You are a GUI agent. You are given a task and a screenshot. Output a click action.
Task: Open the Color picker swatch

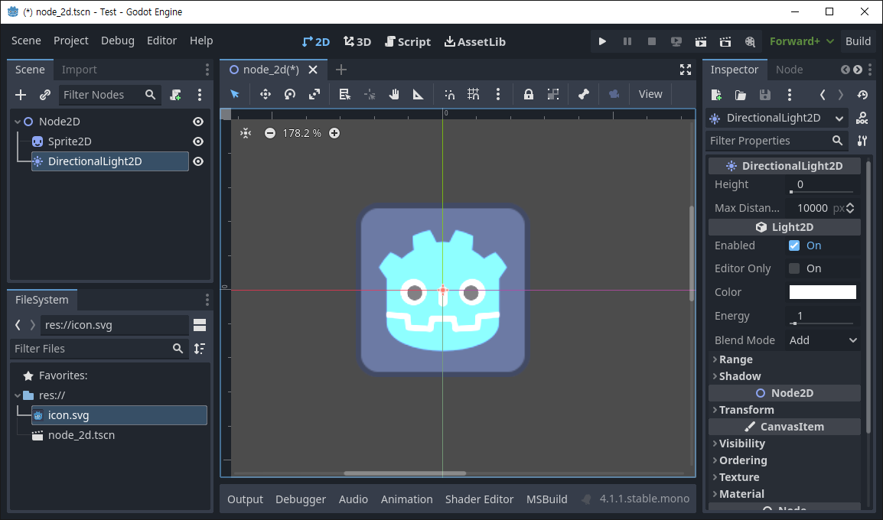pyautogui.click(x=823, y=292)
